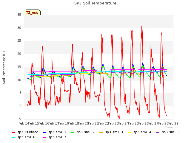Toggle sp3_smT_7 legend entry
The height and width of the screenshot is (143, 191).
[54, 137]
